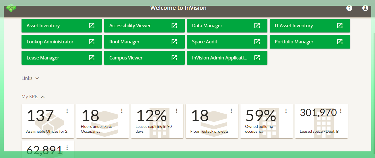Open the user account profile icon

(x=365, y=8)
